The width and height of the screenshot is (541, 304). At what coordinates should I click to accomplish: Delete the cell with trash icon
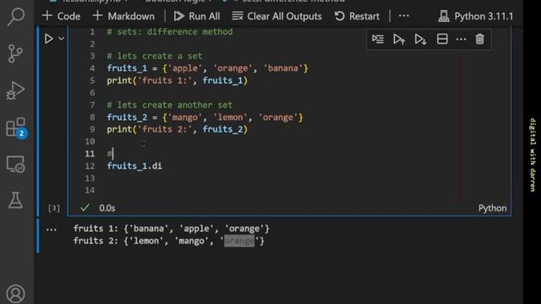click(479, 39)
